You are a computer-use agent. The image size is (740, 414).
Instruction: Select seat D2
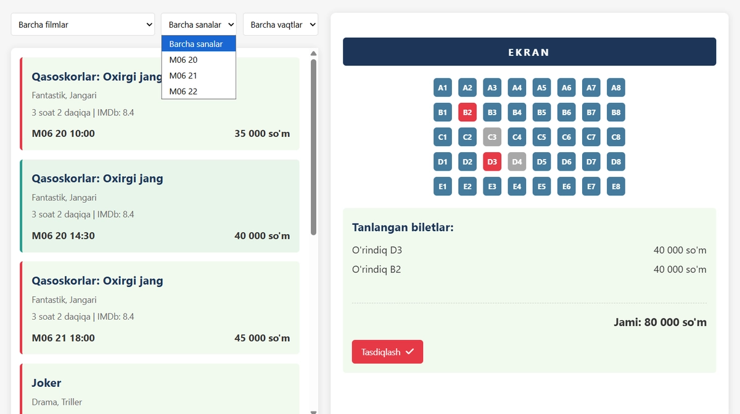(467, 162)
